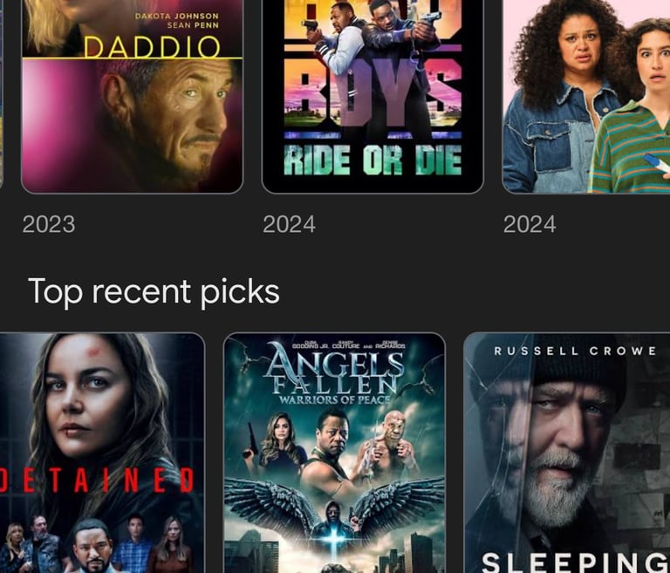The height and width of the screenshot is (573, 670).
Task: Open the poster showing two surprised women
Action: [586, 96]
